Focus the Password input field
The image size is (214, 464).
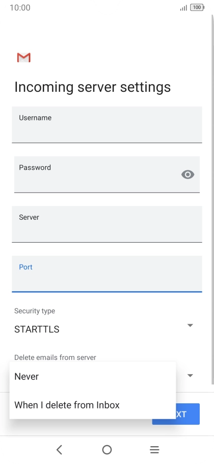click(x=107, y=174)
